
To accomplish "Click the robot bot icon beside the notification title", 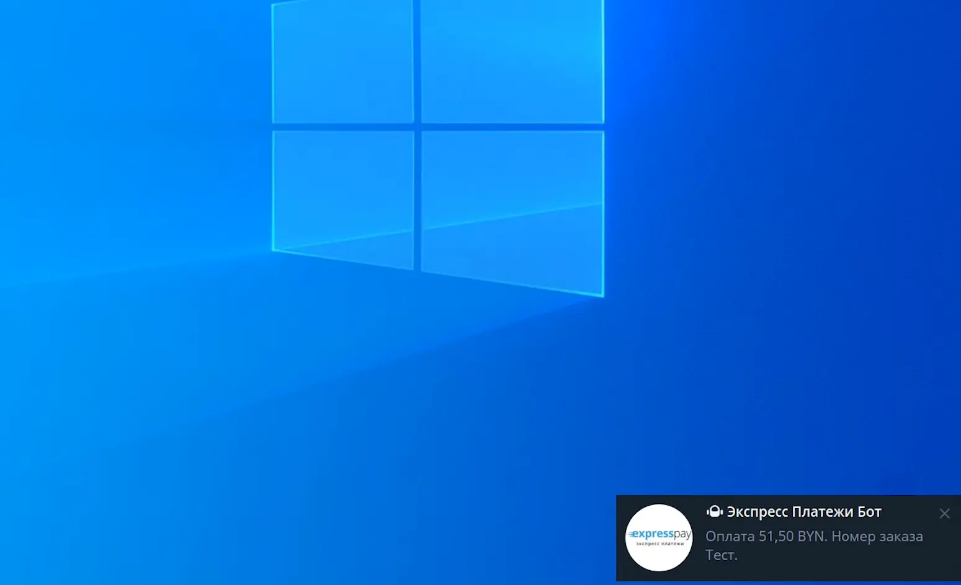I will tap(714, 512).
